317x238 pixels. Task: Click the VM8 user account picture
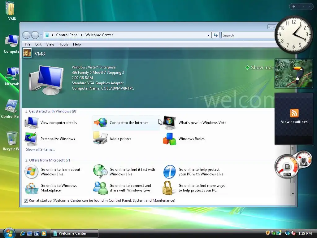27,53
